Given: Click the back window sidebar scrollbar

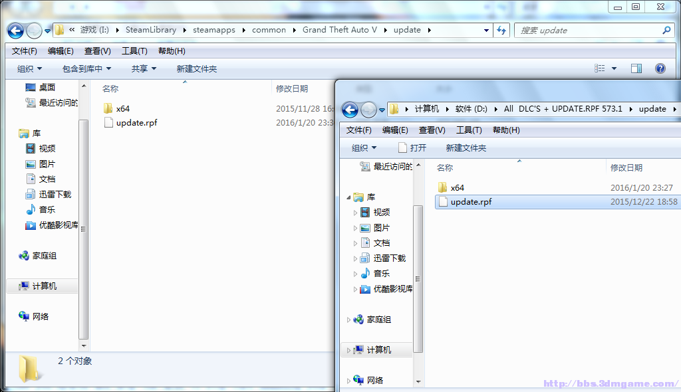Looking at the screenshot, I should (x=83, y=229).
